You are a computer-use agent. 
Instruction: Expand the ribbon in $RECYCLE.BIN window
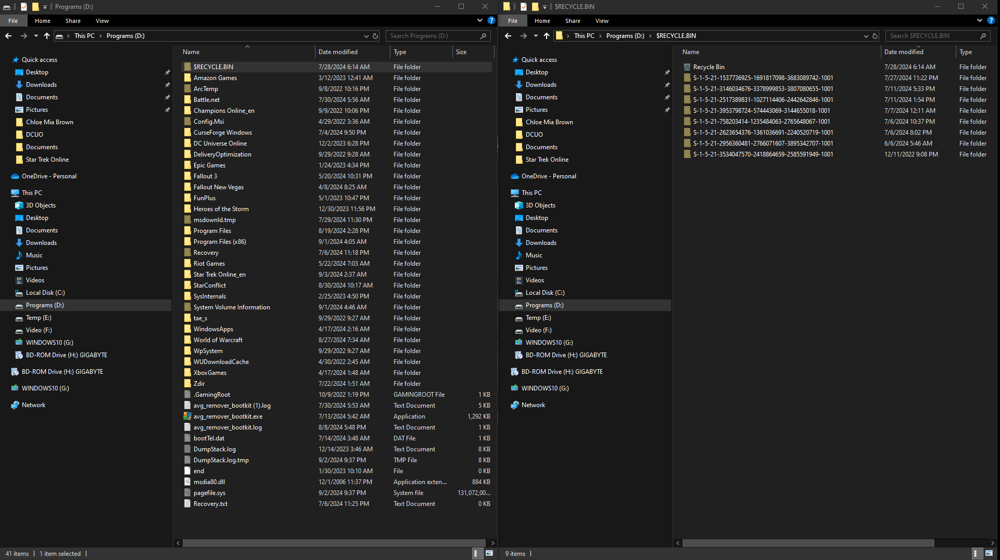(x=980, y=21)
